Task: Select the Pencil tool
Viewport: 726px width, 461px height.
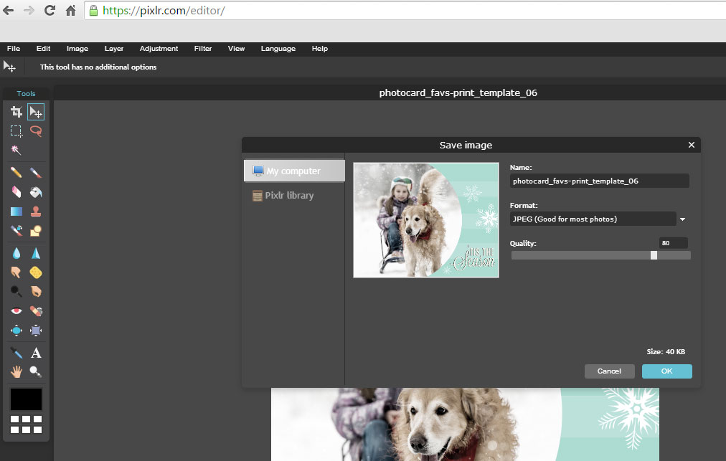Action: pos(16,173)
